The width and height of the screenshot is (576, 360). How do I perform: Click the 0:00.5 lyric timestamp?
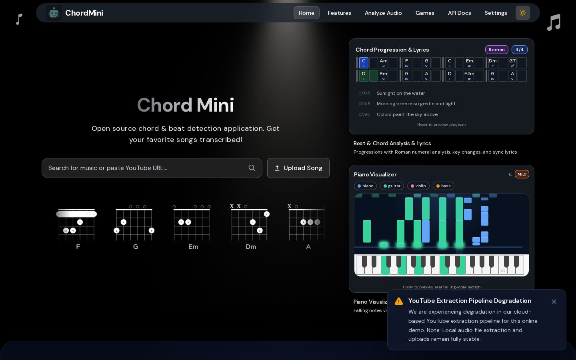[364, 93]
